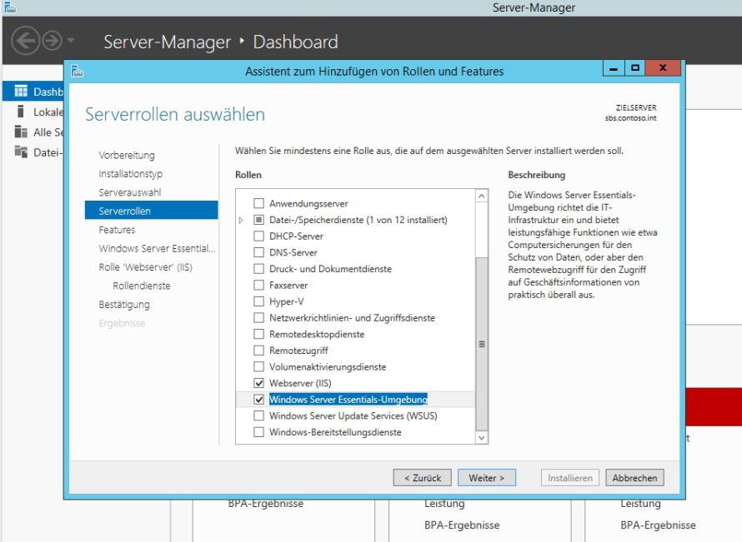Open the Windows Server Essential... wizard step
Screen dimensions: 742x542
pyautogui.click(x=157, y=248)
